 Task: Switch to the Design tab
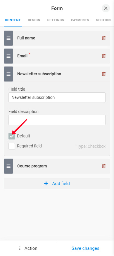(x=34, y=20)
